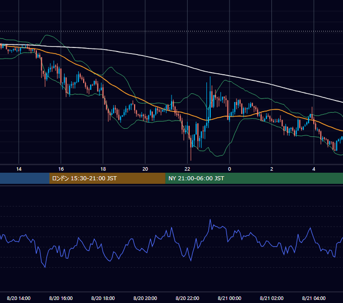
Task: Click the 8/20 20:00 date label
Action: coord(145,298)
